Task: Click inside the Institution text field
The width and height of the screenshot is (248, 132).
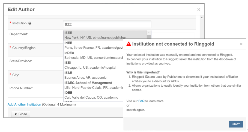Action: coord(107,24)
